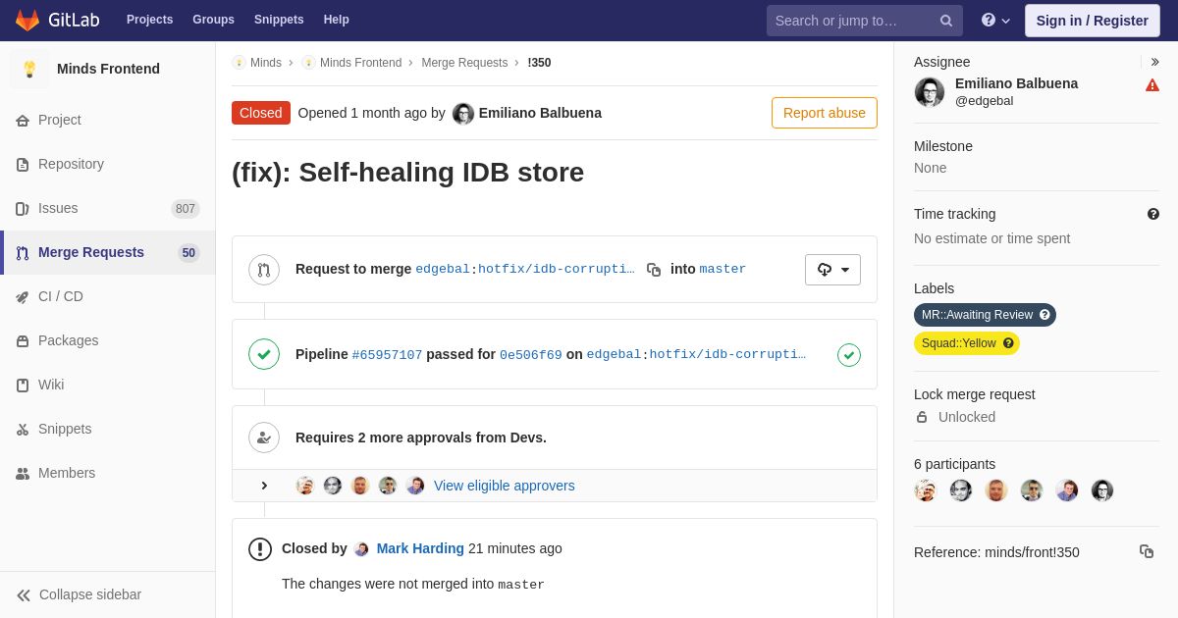Open the GitLab logo home link
The width and height of the screenshot is (1178, 618).
click(x=57, y=20)
